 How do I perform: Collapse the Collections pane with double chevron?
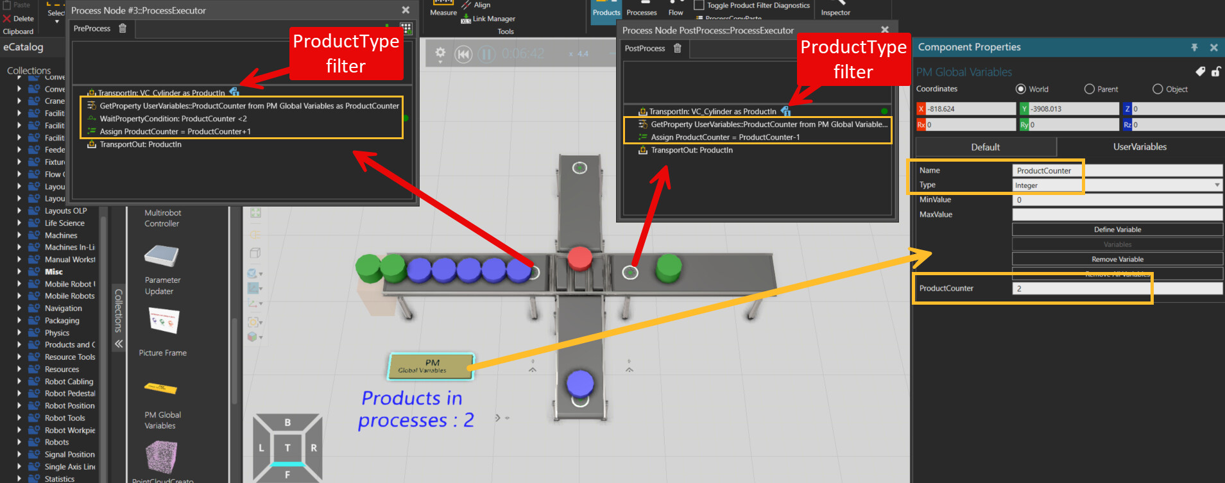coord(119,344)
